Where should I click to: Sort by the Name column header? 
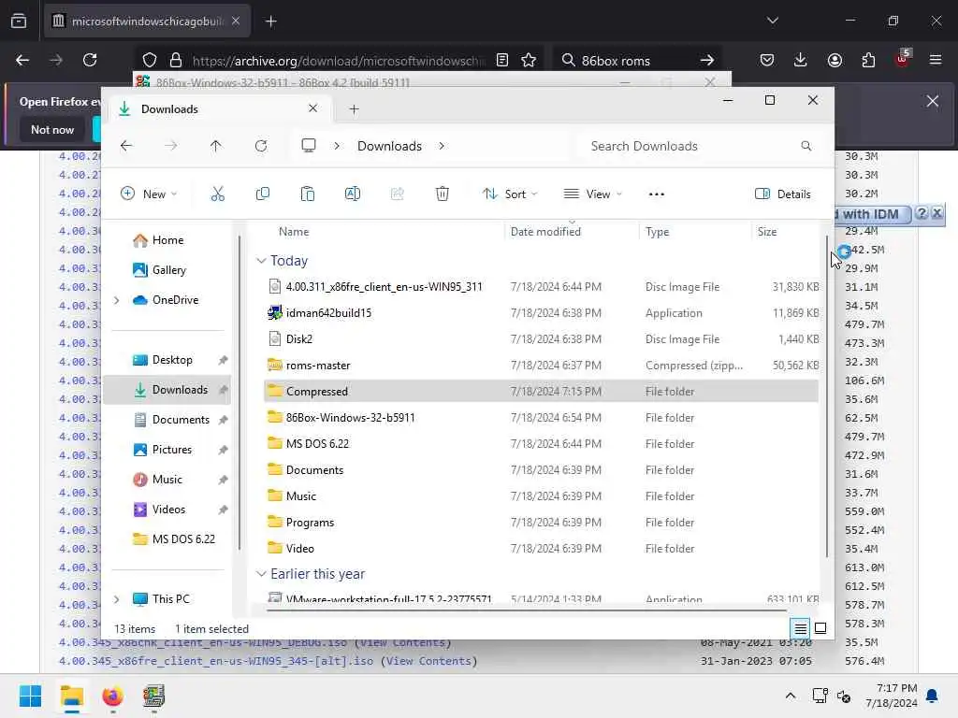294,232
